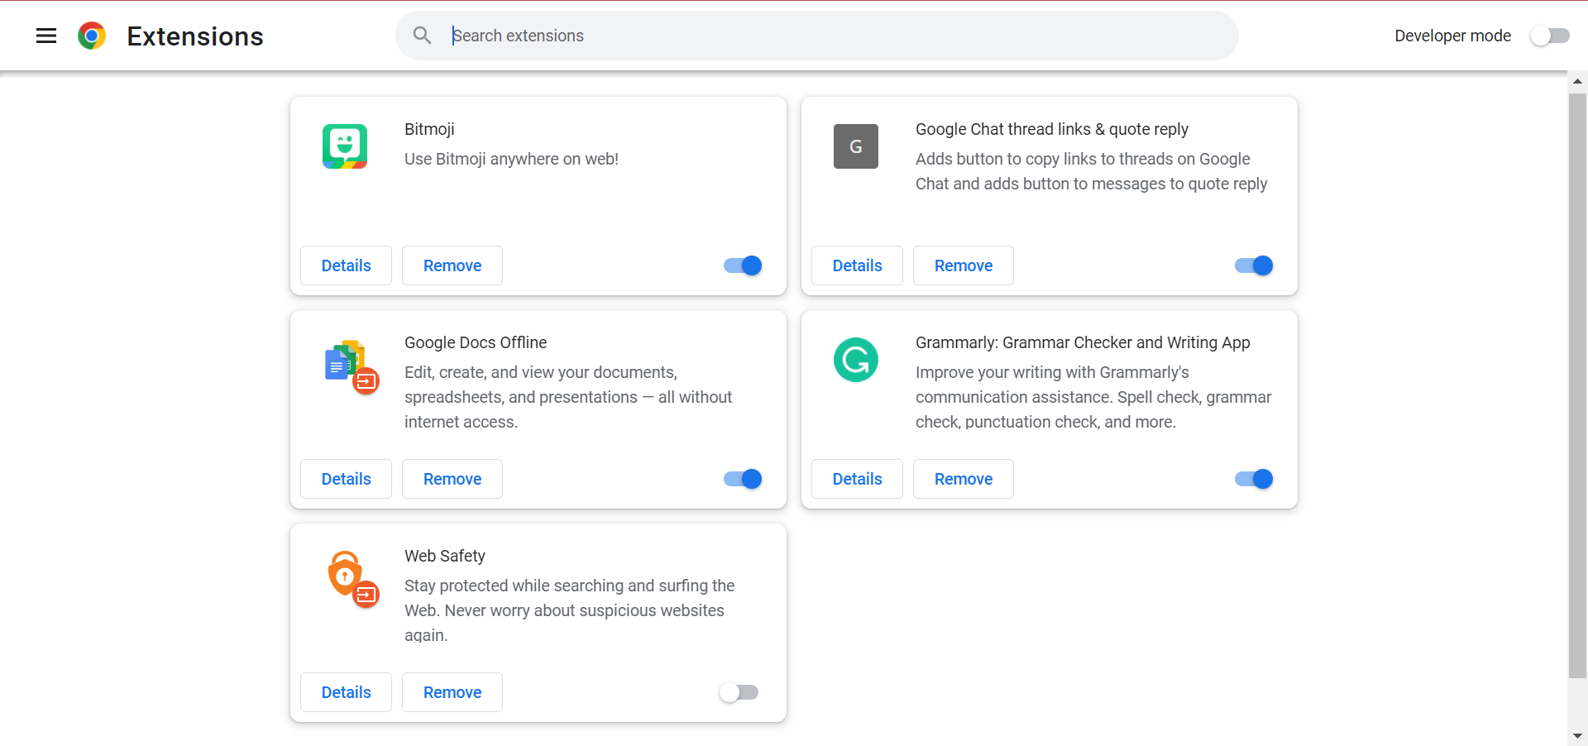This screenshot has width=1588, height=746.
Task: Click the Google Docs Offline icon
Action: (352, 366)
